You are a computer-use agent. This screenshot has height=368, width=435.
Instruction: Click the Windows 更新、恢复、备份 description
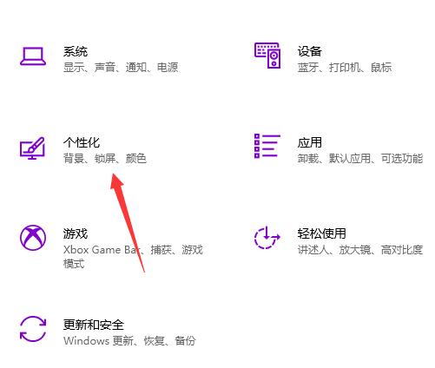129,340
